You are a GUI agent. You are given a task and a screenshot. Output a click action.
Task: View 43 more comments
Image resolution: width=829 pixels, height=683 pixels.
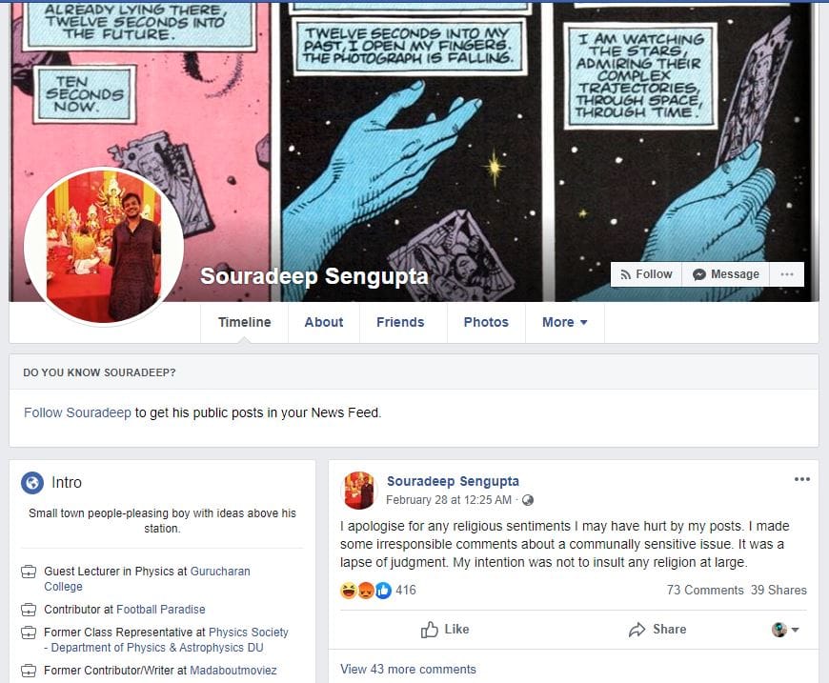point(408,670)
